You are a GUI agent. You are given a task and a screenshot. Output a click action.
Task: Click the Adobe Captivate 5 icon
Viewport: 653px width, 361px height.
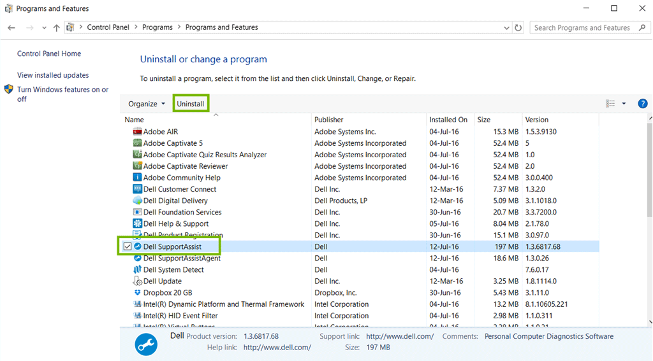[x=137, y=143]
